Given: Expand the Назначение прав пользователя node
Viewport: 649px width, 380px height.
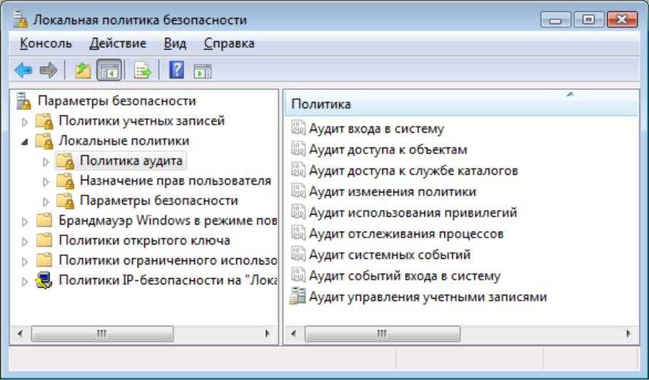Looking at the screenshot, I should pos(46,182).
